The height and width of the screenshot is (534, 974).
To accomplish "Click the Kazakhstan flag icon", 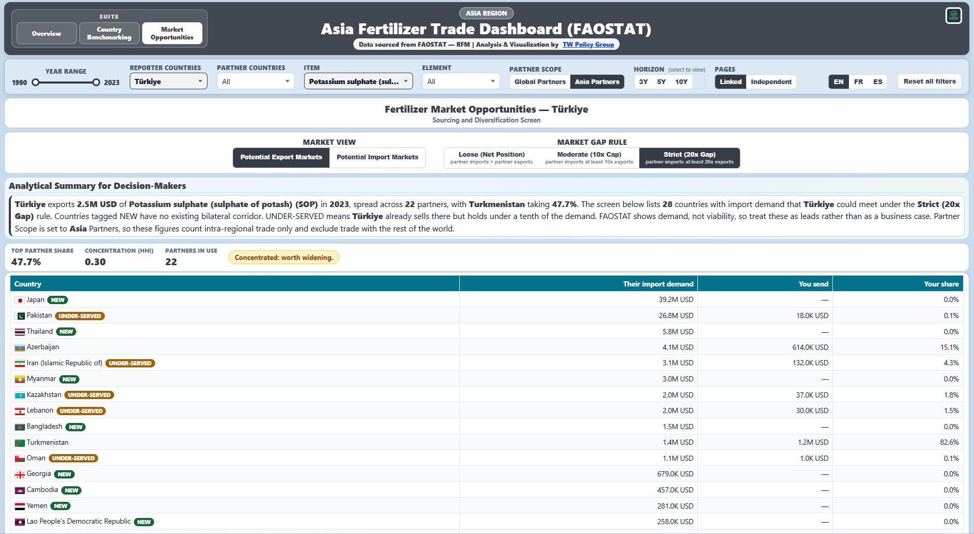I will point(20,395).
